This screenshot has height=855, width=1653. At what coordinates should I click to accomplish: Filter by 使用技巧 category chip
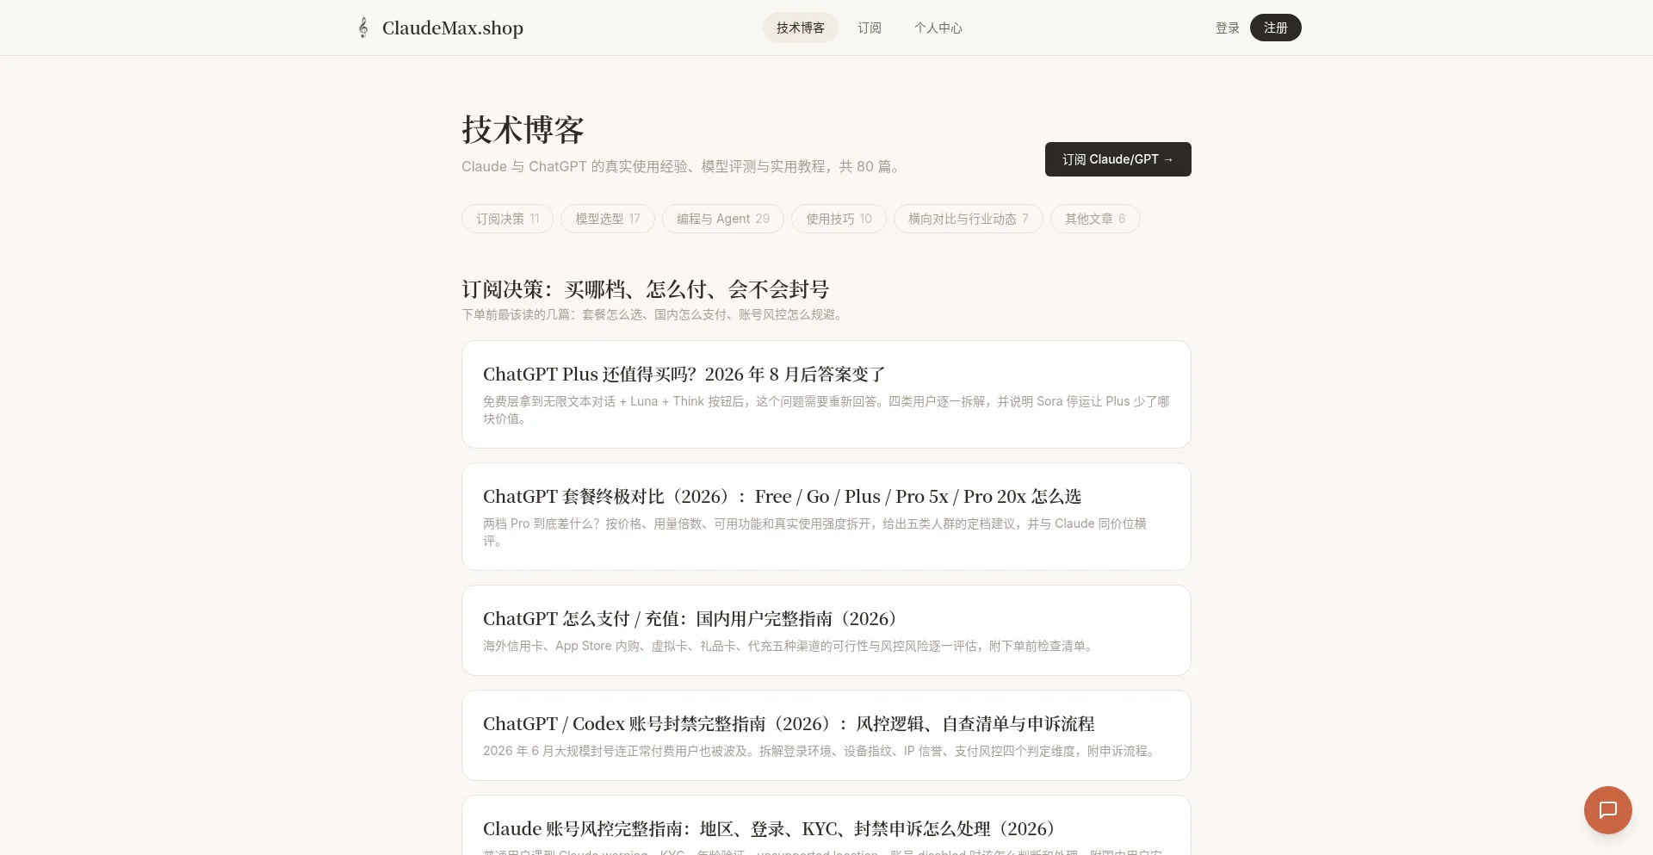(839, 219)
